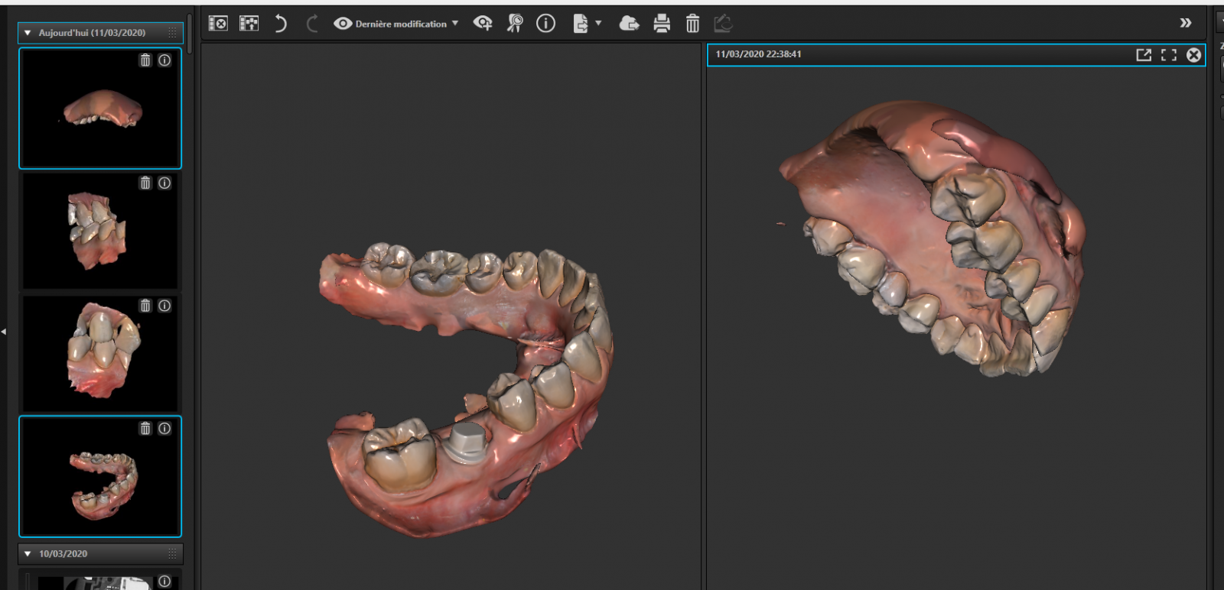The width and height of the screenshot is (1224, 590).
Task: Open the Dernière modification view dropdown
Action: [396, 24]
